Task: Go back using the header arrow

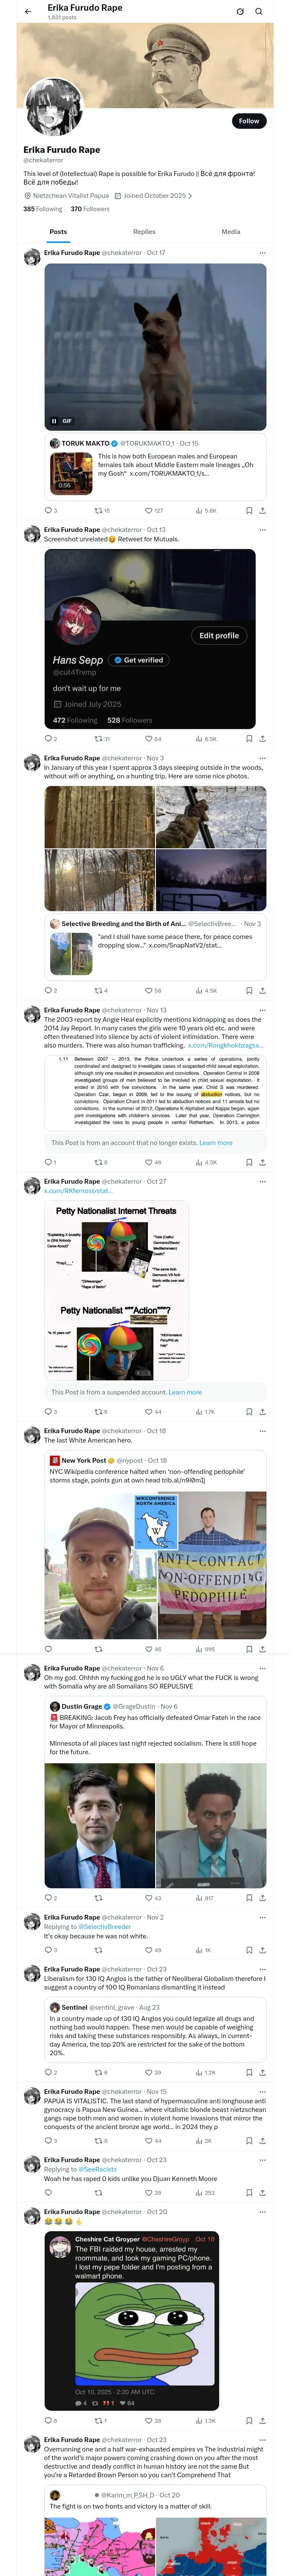Action: click(28, 11)
